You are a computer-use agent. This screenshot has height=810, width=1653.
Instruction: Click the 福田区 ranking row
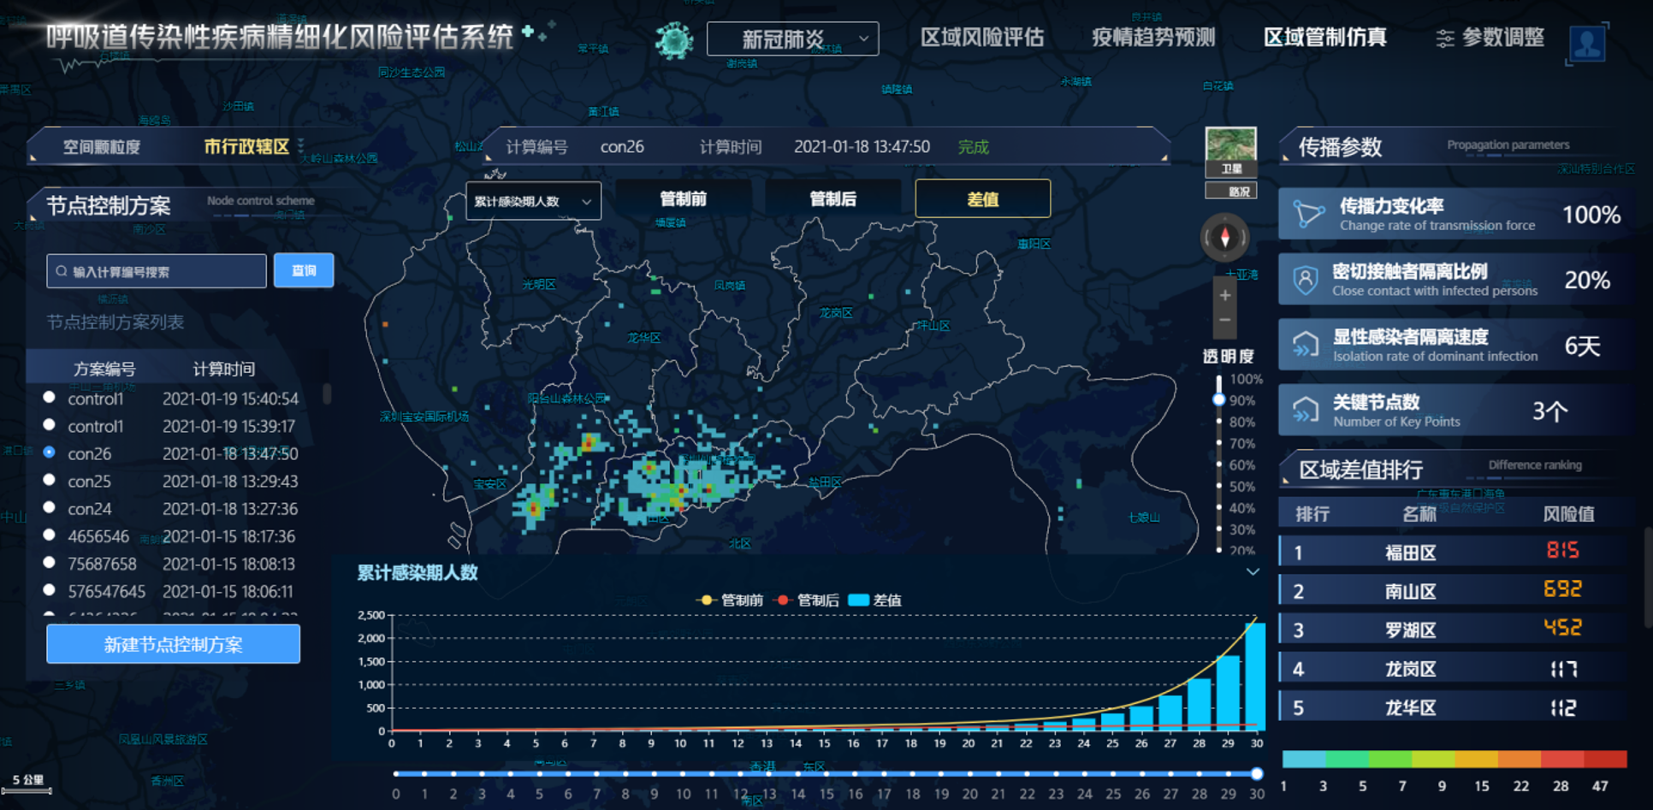1452,552
